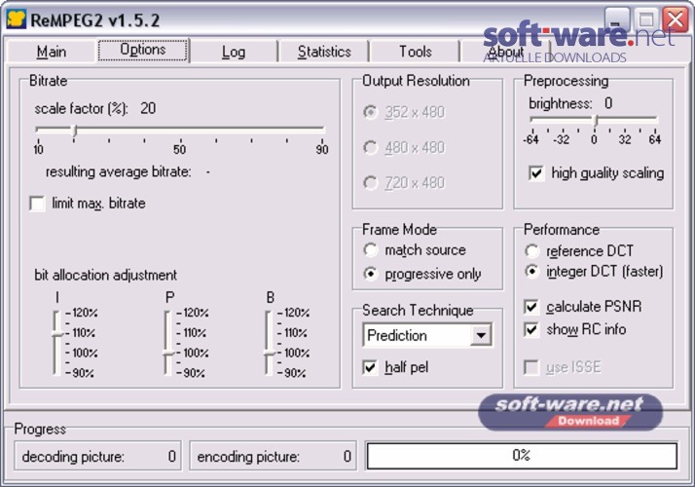Minimize the ReMPEG2 window

coord(616,19)
